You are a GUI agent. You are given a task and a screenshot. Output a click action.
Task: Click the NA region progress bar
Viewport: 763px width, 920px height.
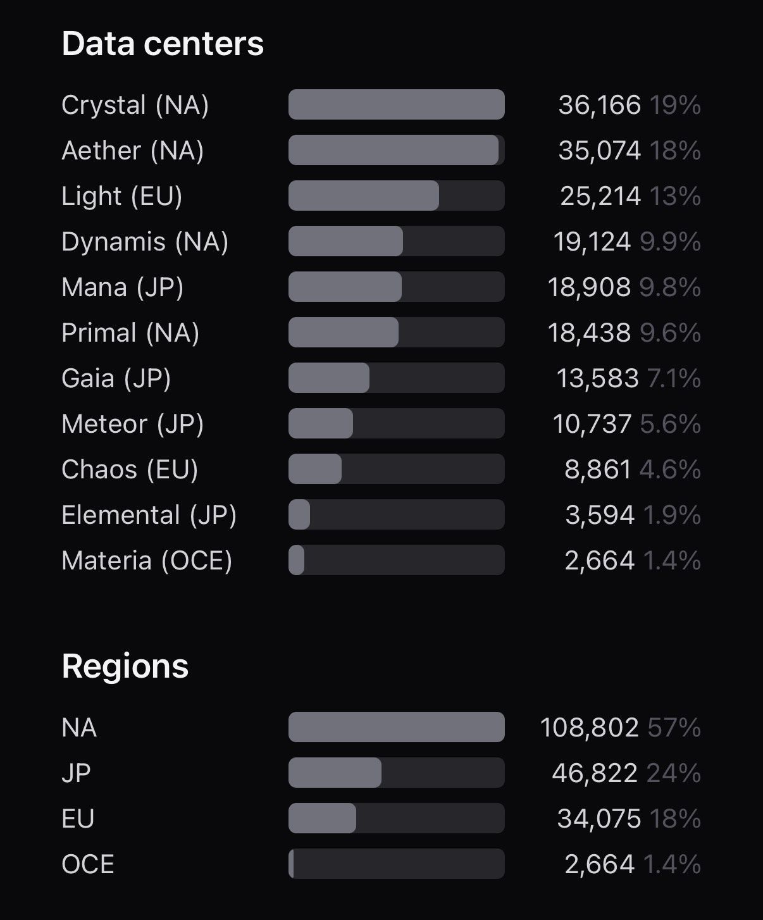(397, 727)
